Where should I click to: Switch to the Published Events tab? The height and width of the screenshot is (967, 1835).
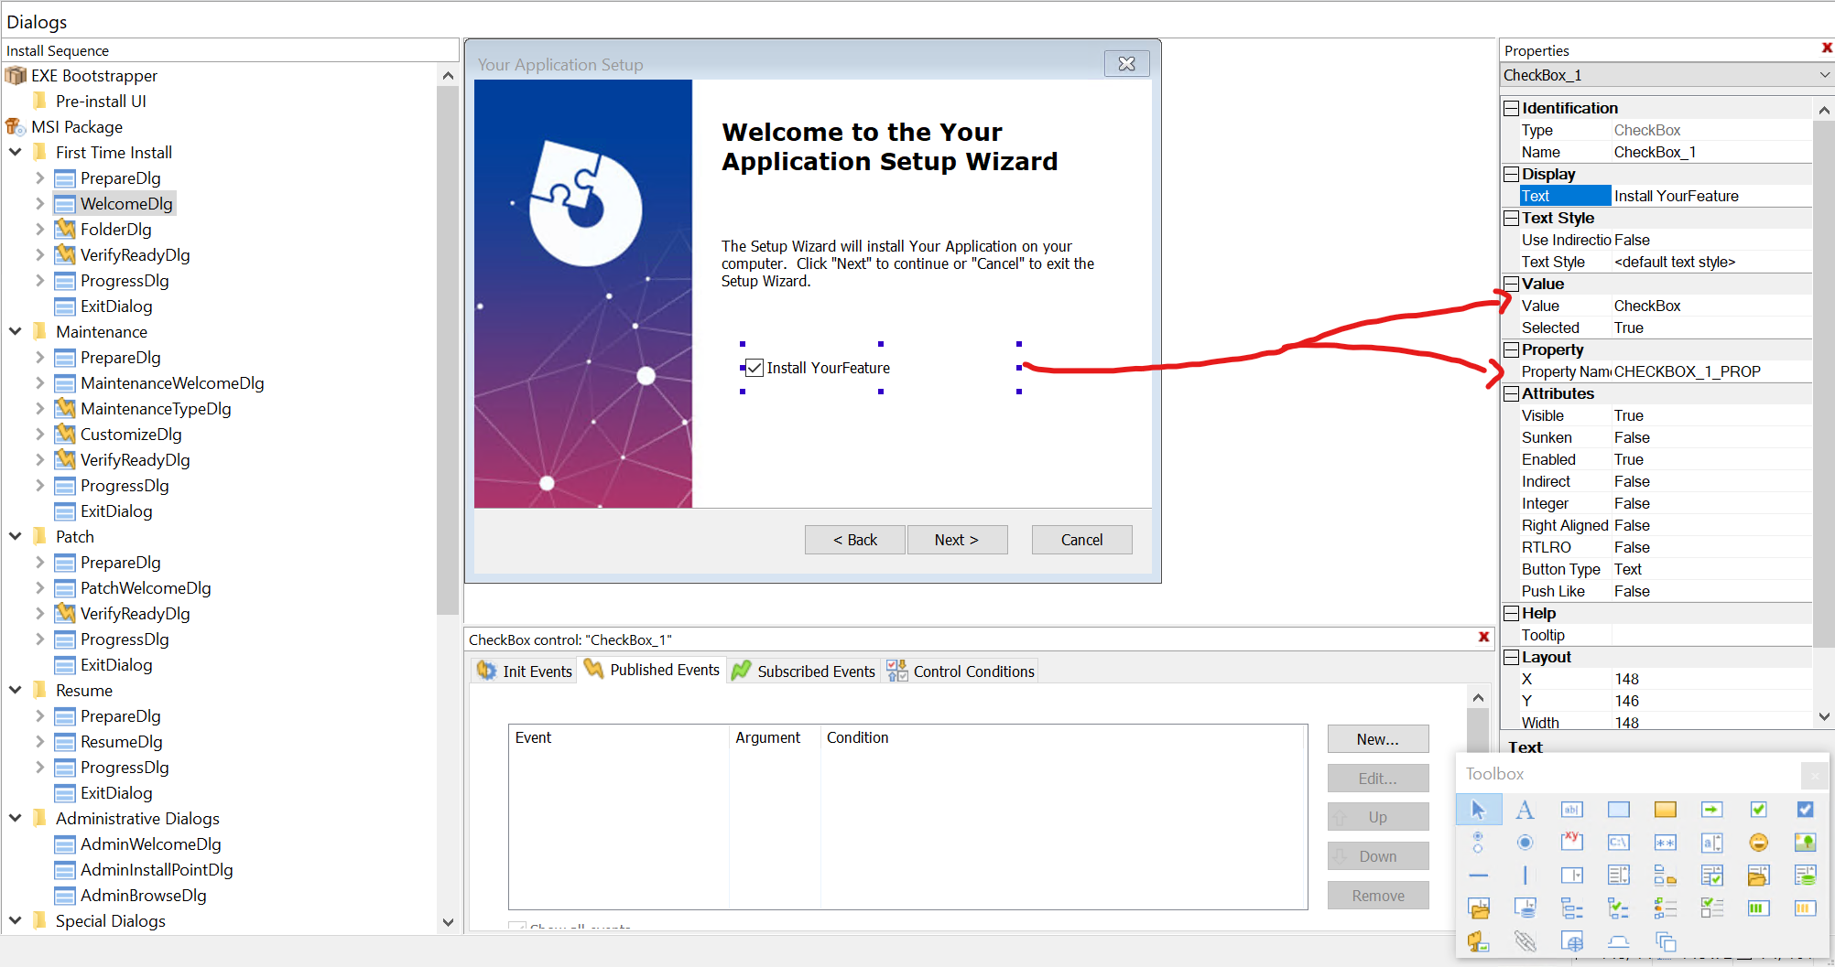(x=653, y=670)
